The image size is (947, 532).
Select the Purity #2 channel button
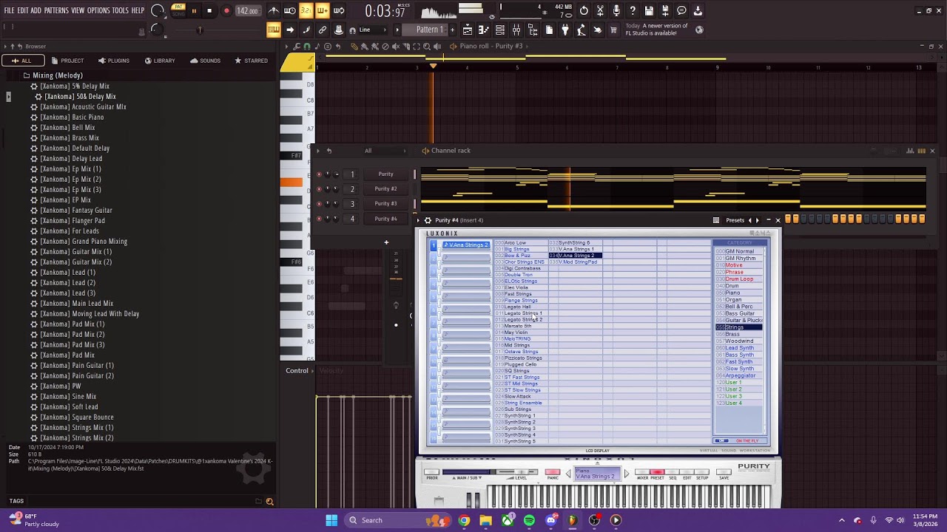pos(385,189)
